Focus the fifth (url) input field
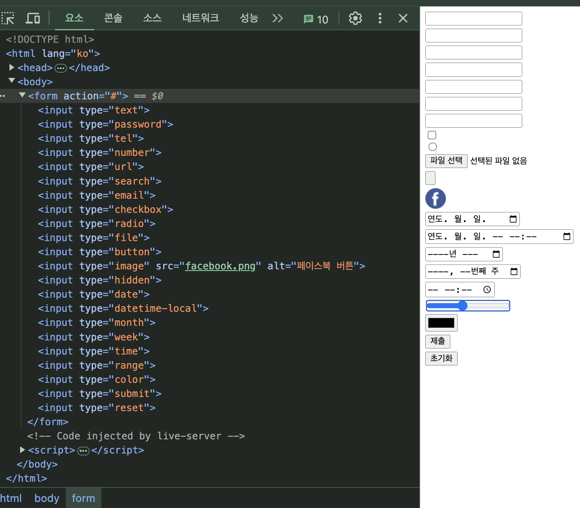This screenshot has width=580, height=508. coord(473,87)
